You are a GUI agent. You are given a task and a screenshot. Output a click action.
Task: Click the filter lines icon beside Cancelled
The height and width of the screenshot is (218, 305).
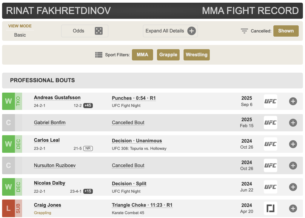244,31
